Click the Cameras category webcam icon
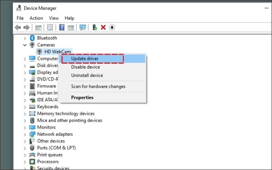Screen dimensions: 272x170 tap(32, 45)
